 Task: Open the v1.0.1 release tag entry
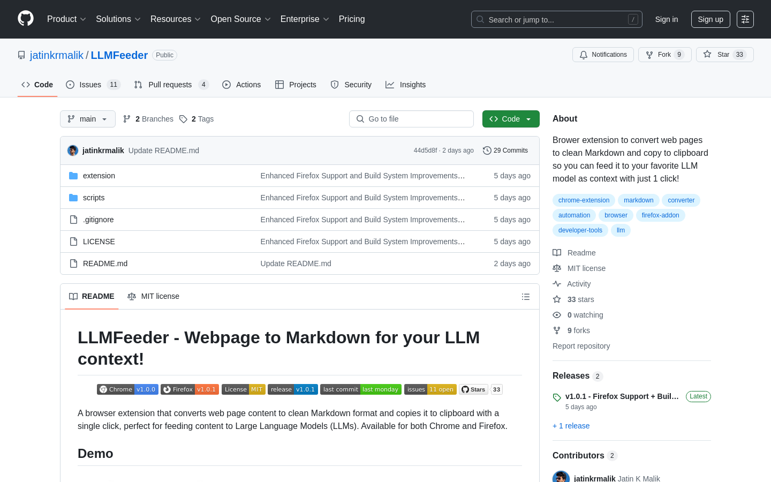622,396
